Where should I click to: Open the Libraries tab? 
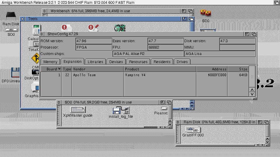[x=95, y=62]
